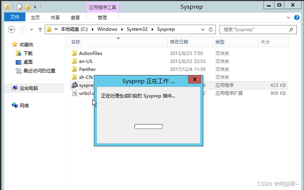Select 桌面 in the navigation pane

tap(28, 62)
